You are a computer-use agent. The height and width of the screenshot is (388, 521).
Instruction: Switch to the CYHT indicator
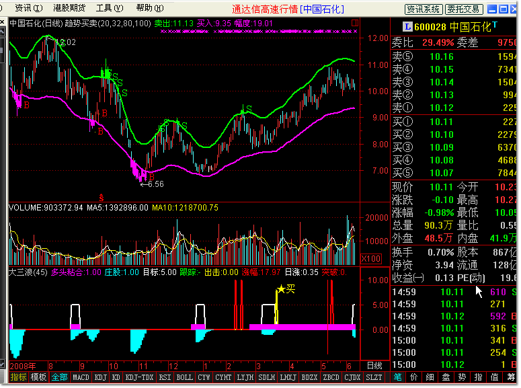pos(223,377)
